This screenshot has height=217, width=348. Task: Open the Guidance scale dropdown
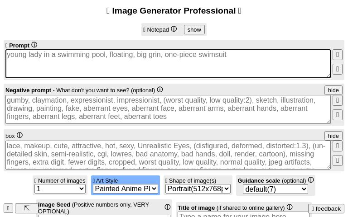click(x=275, y=189)
